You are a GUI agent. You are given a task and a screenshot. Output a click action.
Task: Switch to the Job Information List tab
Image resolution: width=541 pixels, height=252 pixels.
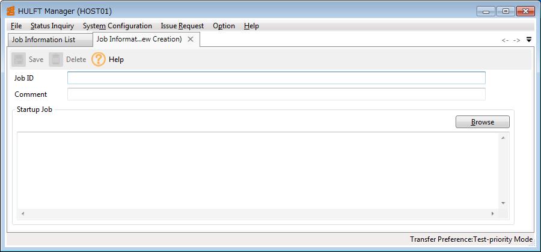50,40
